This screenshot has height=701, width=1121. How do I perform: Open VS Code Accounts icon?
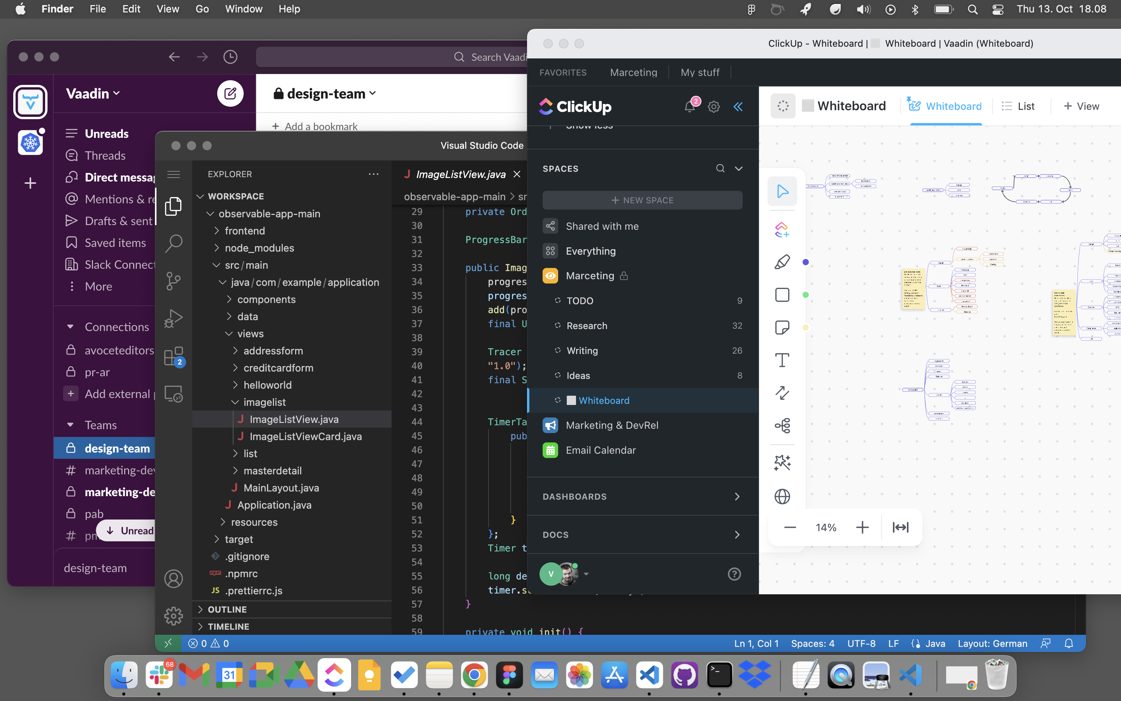tap(174, 579)
